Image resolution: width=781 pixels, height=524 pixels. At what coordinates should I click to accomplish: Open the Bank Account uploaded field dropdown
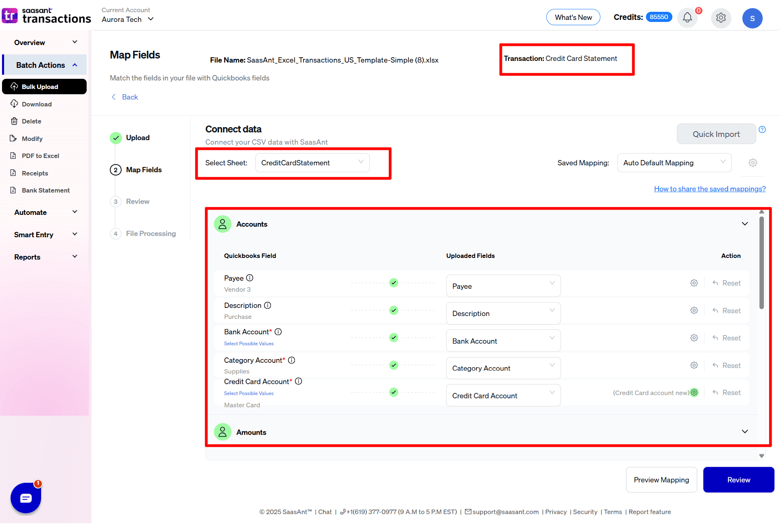(x=503, y=341)
